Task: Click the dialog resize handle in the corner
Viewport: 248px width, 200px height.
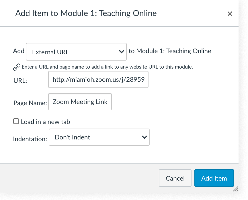Action: coord(235,189)
